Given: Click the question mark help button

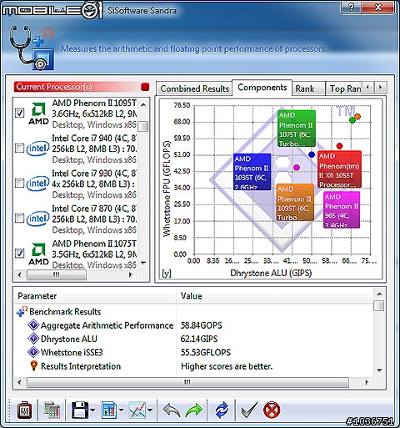Looking at the screenshot, I should [351, 7].
